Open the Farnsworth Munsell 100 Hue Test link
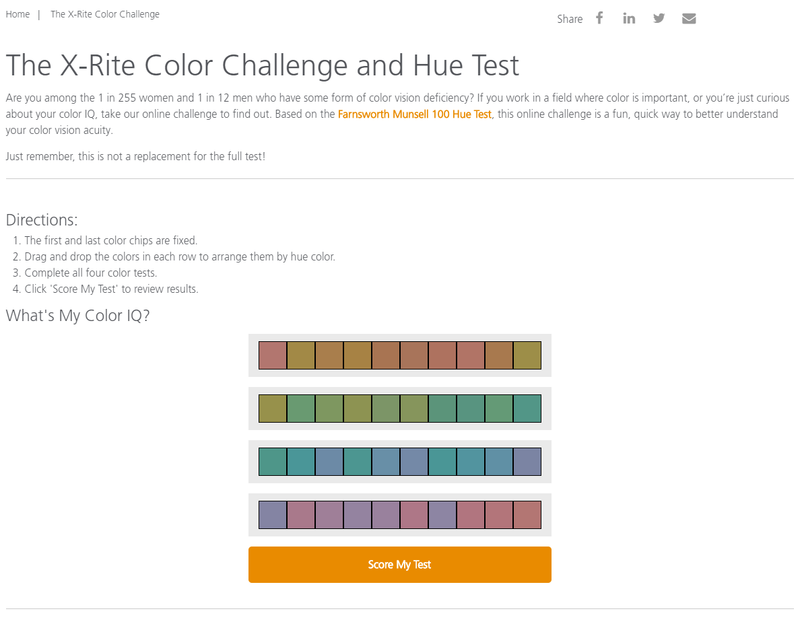 [415, 114]
